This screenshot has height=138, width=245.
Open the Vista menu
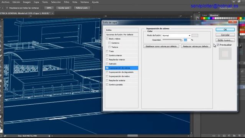click(75, 2)
